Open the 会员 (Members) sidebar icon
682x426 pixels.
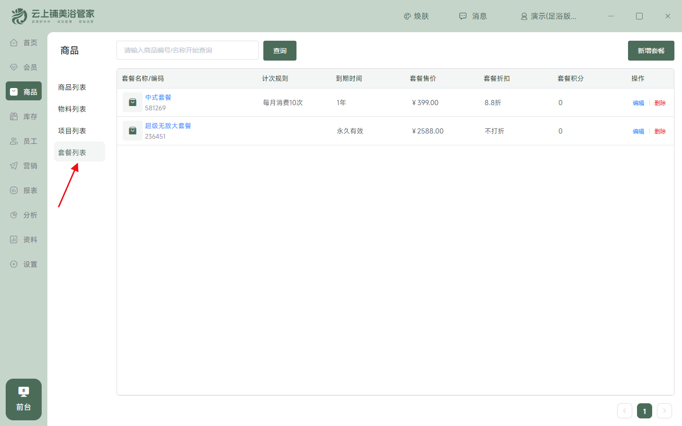coord(23,67)
